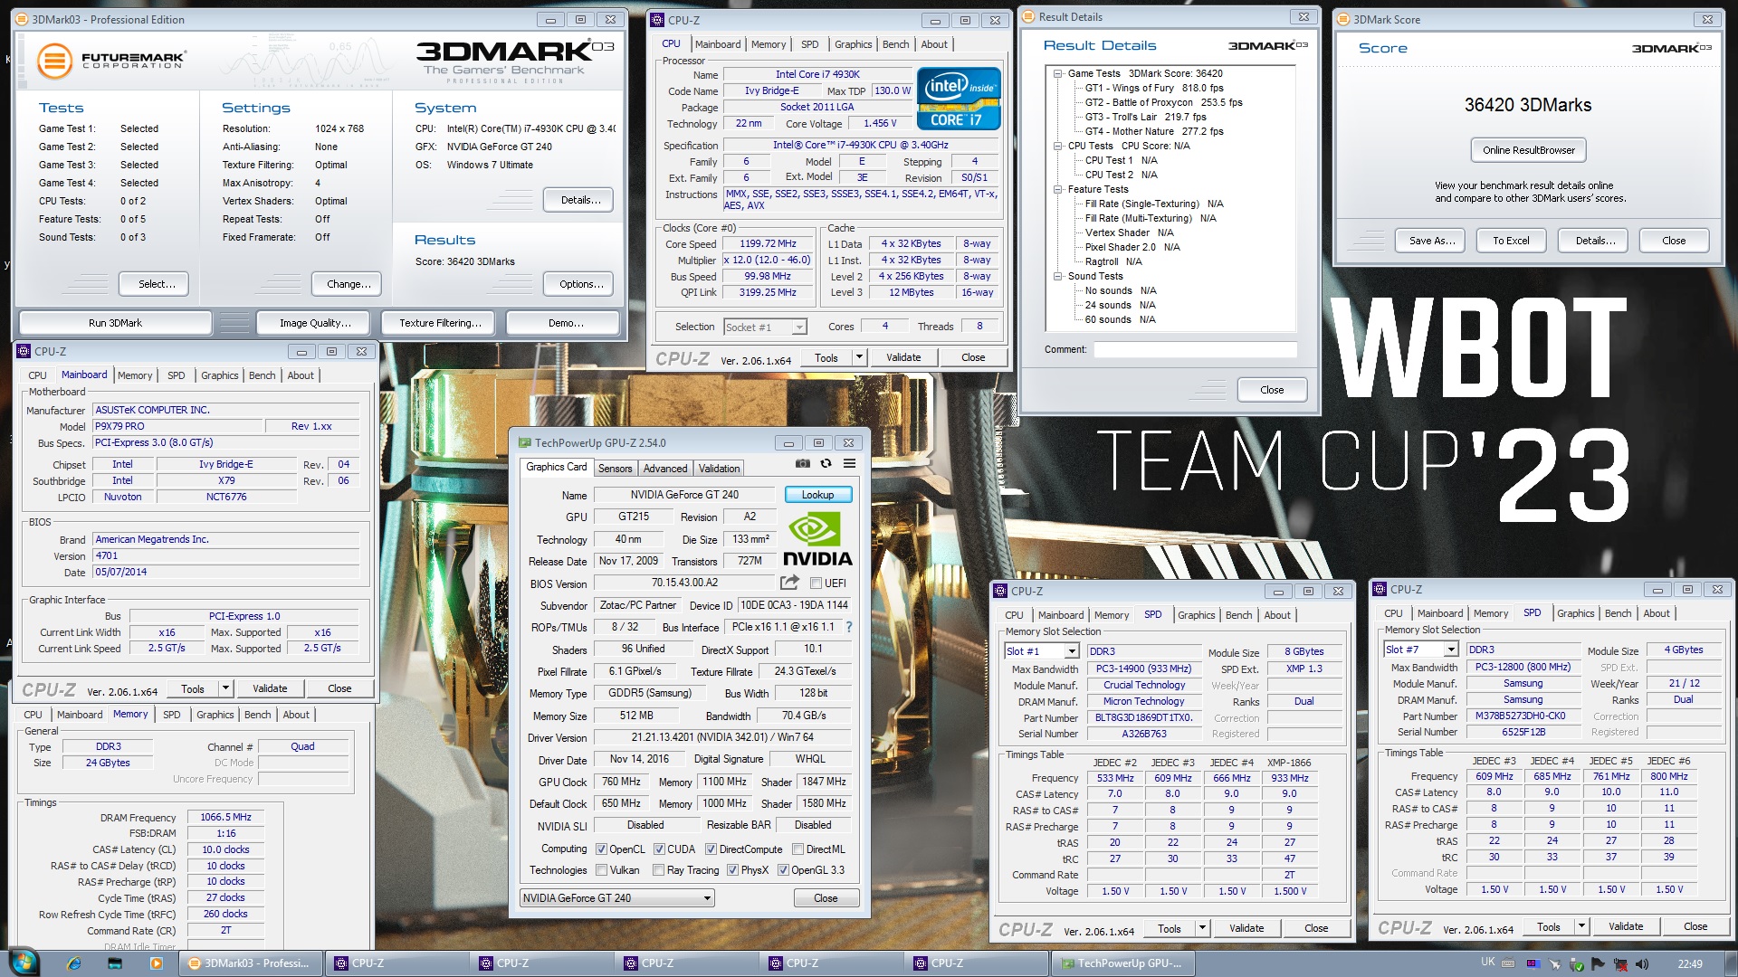Open the Slot #7 memory slot dropdown

(1421, 650)
